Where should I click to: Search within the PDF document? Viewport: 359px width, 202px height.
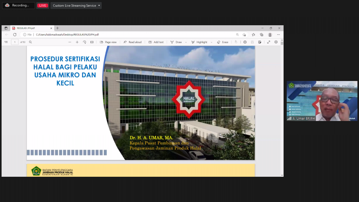click(31, 42)
